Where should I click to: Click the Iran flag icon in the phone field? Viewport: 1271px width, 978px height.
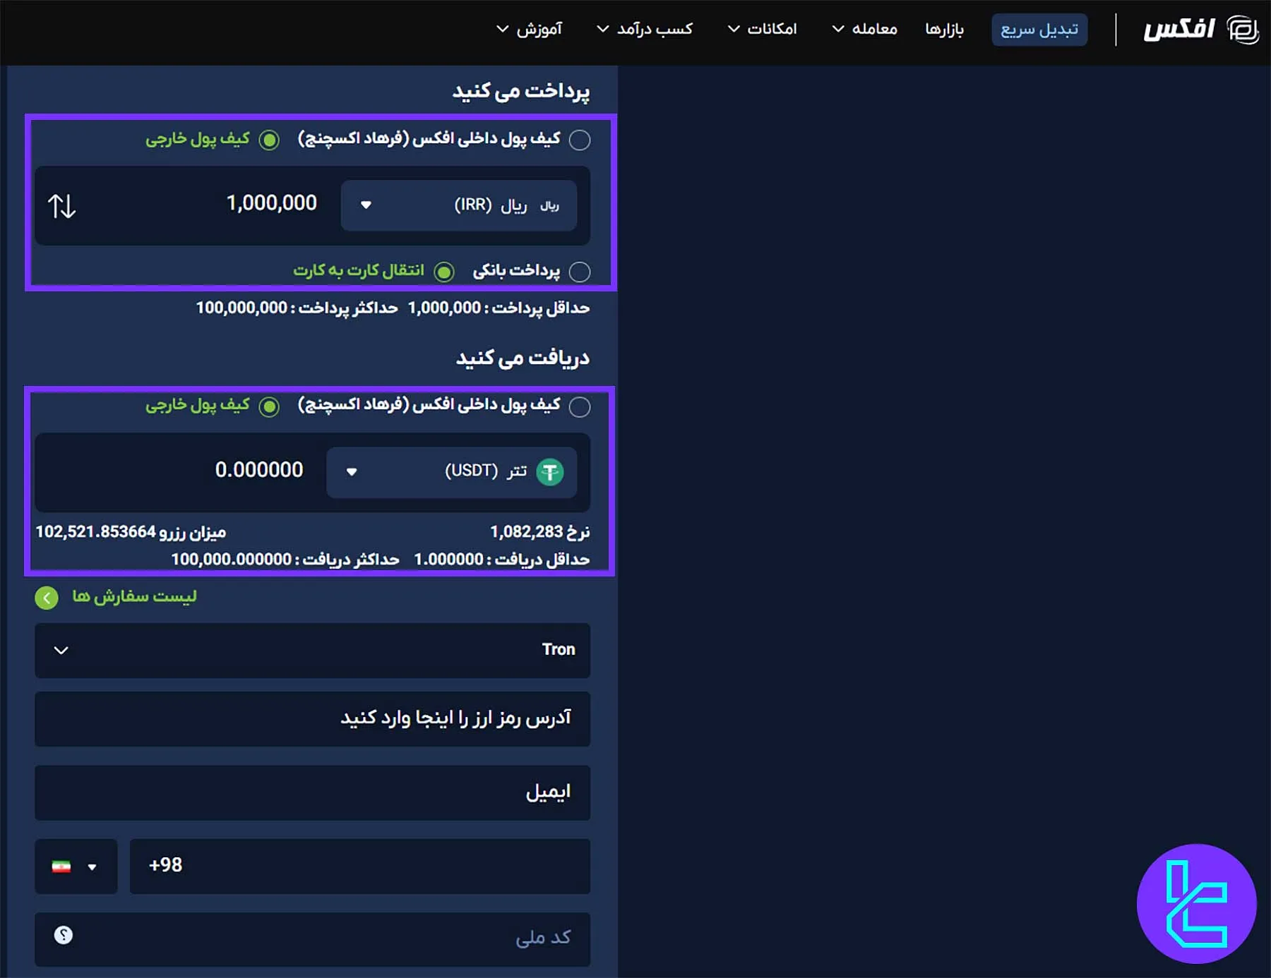(62, 867)
